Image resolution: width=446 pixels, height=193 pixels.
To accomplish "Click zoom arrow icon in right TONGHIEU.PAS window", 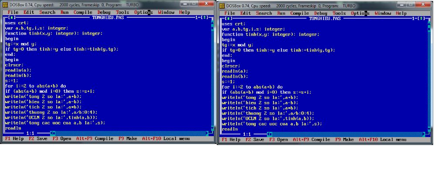I will [421, 19].
